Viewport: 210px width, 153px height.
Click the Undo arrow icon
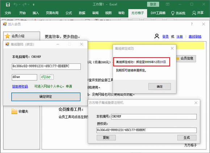pyautogui.click(x=16, y=5)
